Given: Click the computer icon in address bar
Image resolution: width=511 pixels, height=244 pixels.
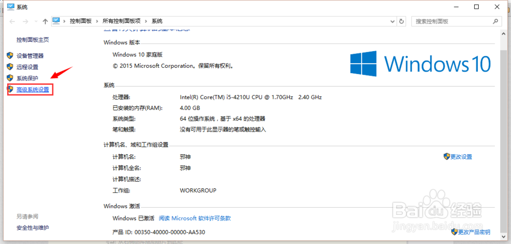Looking at the screenshot, I should 56,21.
